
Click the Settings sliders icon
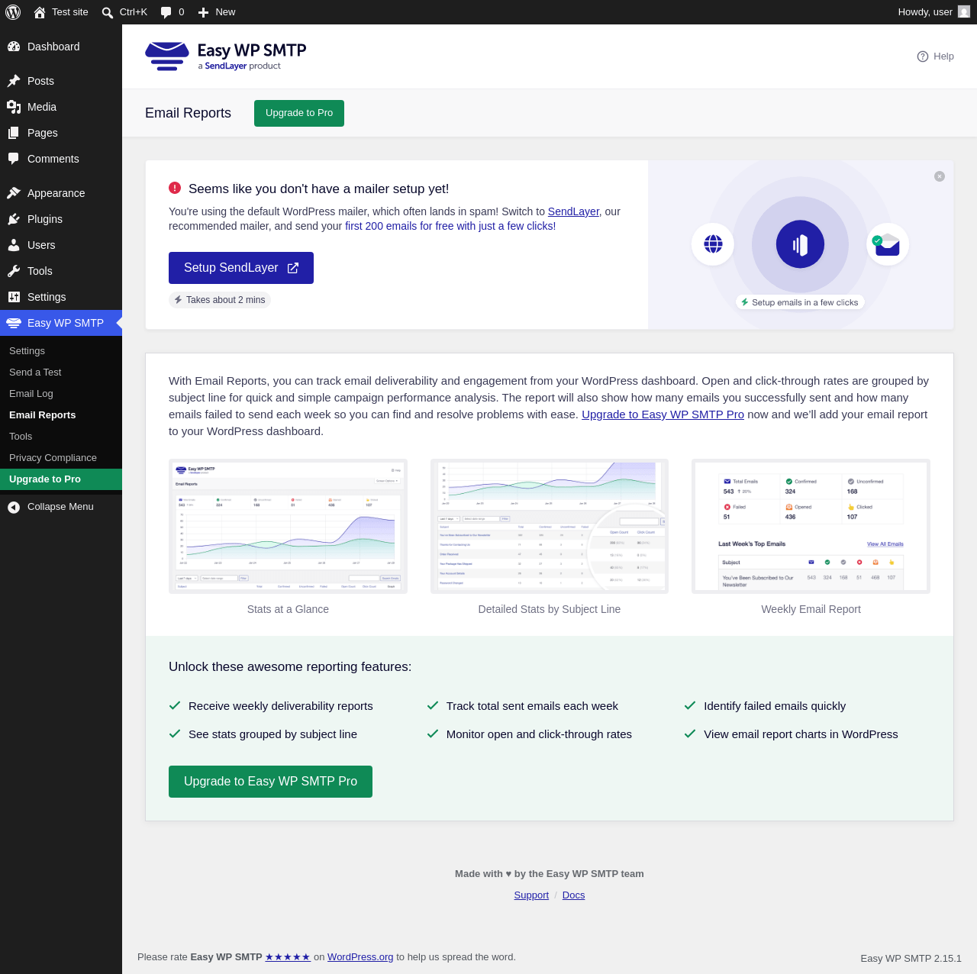[14, 297]
